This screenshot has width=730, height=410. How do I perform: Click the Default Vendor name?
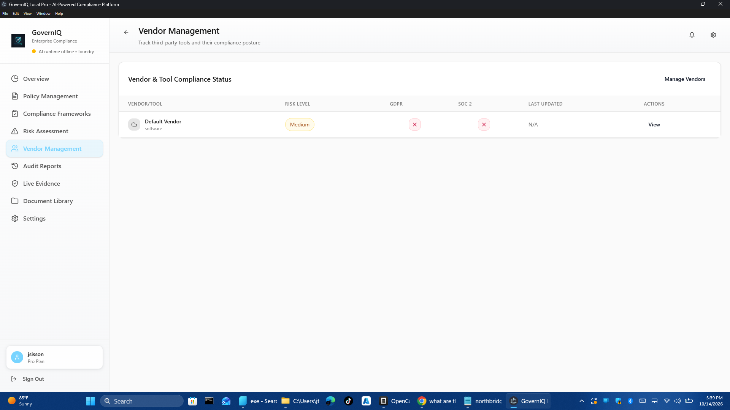[163, 121]
